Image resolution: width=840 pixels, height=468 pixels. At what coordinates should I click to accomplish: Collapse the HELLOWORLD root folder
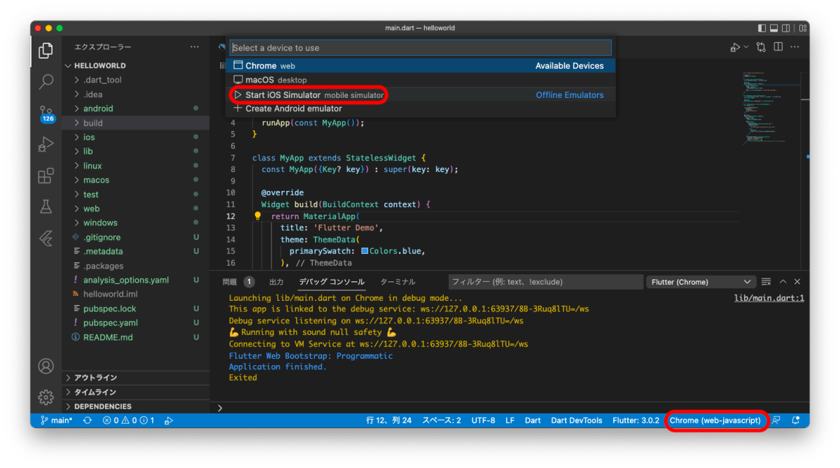(136, 66)
